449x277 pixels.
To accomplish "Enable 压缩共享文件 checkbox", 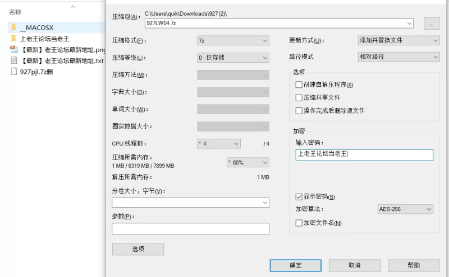I will coord(299,98).
